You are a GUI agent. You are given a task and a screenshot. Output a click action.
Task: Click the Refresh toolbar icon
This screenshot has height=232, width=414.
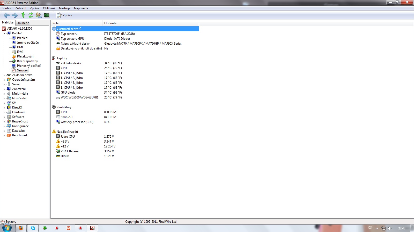(x=31, y=15)
